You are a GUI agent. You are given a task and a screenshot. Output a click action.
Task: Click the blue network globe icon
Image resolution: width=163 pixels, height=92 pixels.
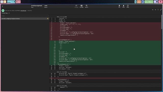[x=143, y=2]
